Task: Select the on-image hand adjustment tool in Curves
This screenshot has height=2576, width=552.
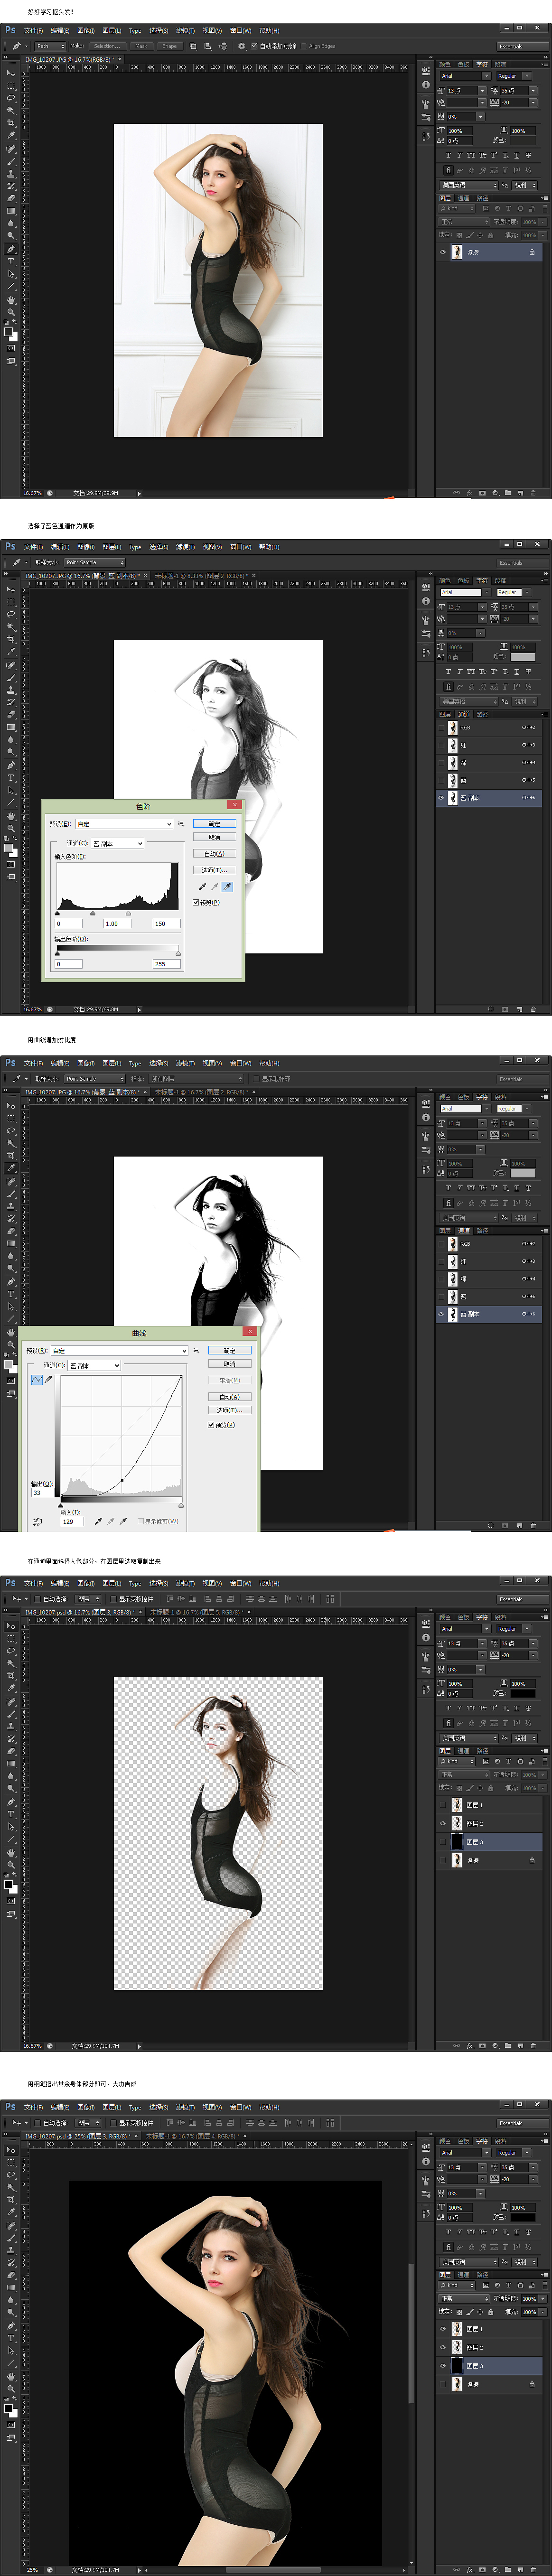Action: [37, 1522]
